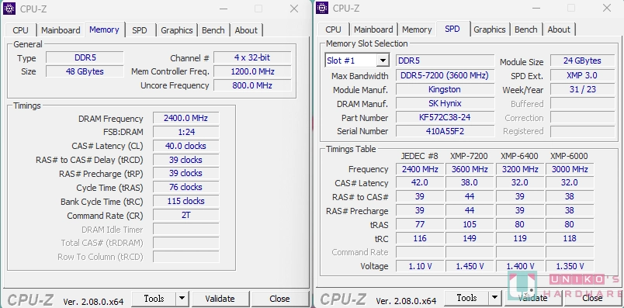624x308 pixels.
Task: Click the 1.10 V voltage cell
Action: (x=420, y=266)
